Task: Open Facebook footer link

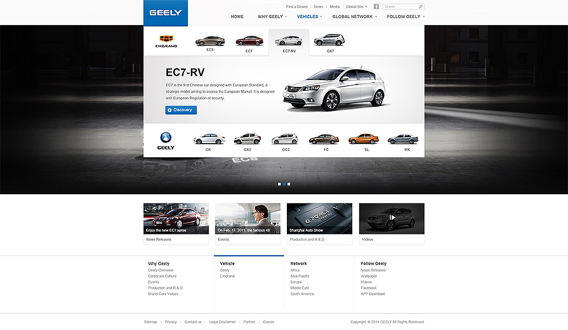Action: point(369,288)
